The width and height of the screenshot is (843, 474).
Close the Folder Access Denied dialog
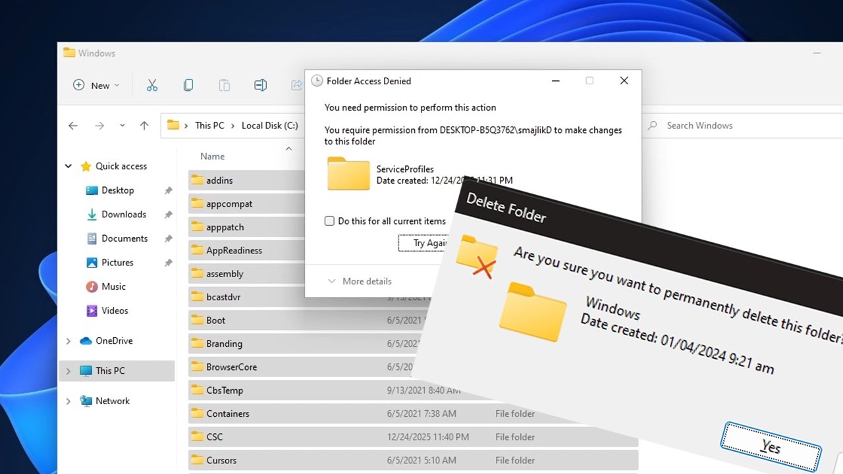(x=624, y=81)
